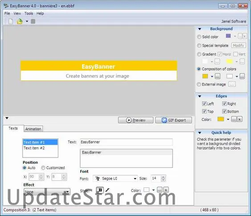
Task: Switch to the Animation tab
Action: tap(33, 129)
